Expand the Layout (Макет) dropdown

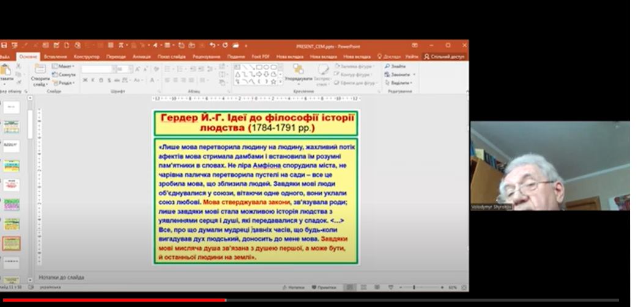coord(64,66)
